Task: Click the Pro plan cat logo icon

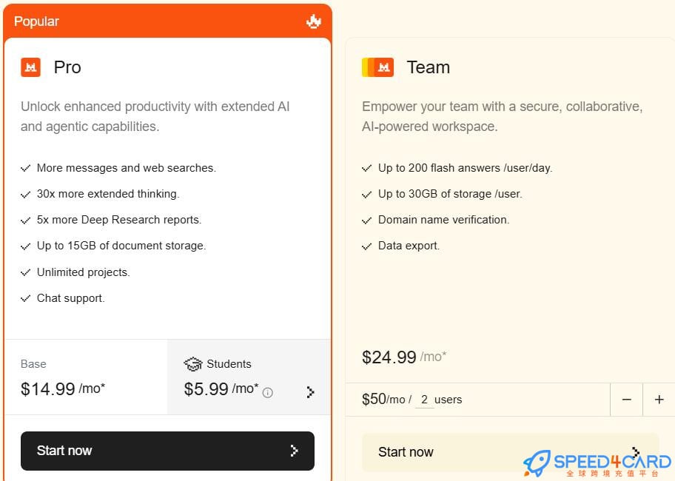Action: (30, 67)
